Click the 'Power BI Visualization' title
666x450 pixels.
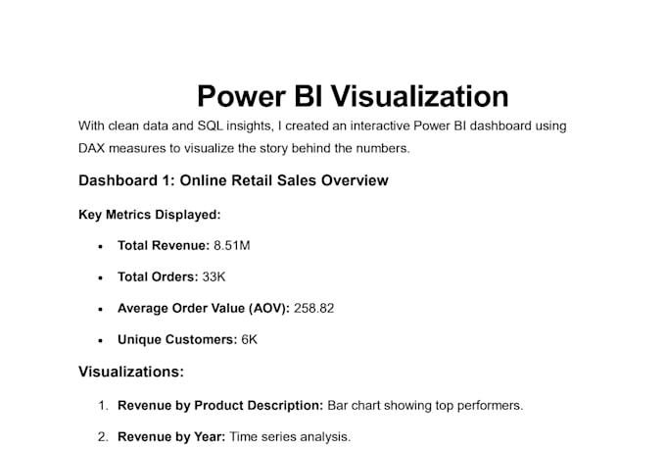click(353, 96)
